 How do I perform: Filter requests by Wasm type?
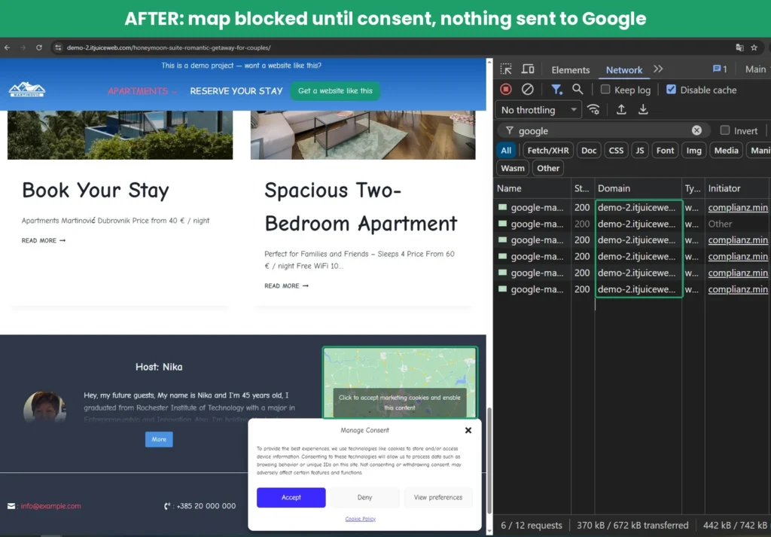click(x=513, y=168)
